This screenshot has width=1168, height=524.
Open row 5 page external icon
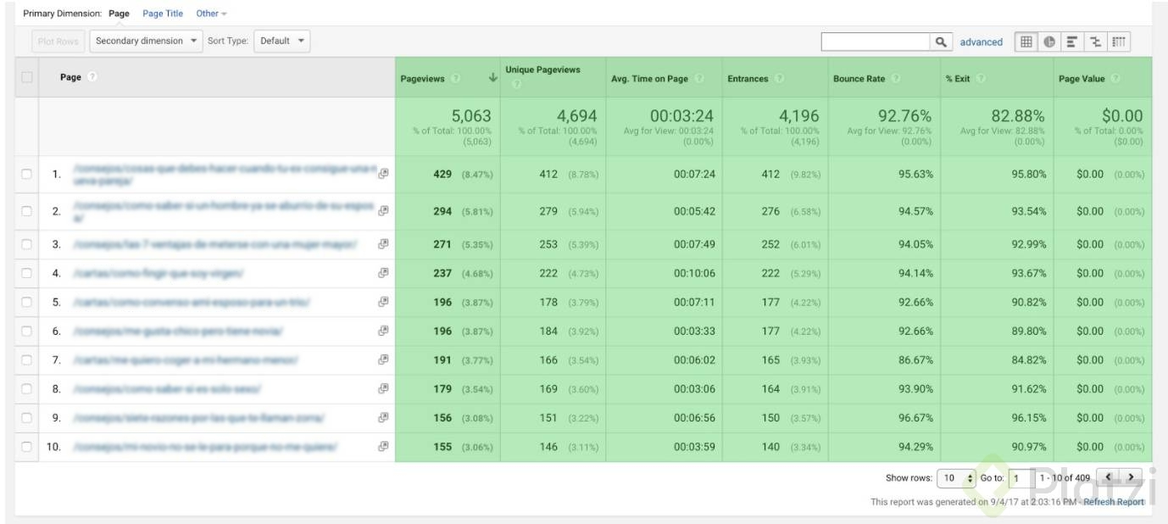click(x=383, y=302)
